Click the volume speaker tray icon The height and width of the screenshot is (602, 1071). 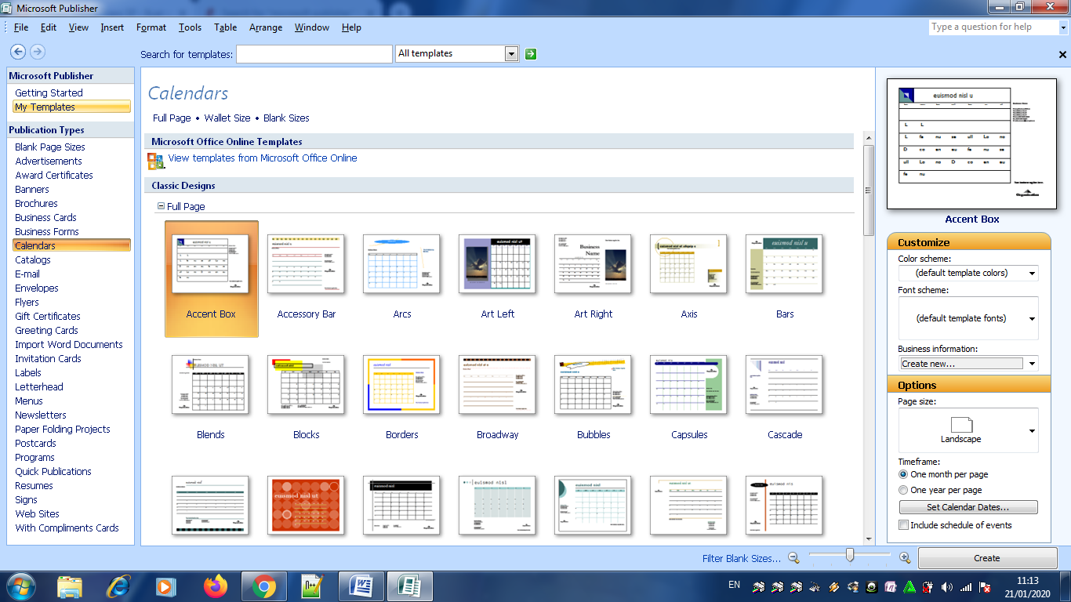pyautogui.click(x=947, y=586)
